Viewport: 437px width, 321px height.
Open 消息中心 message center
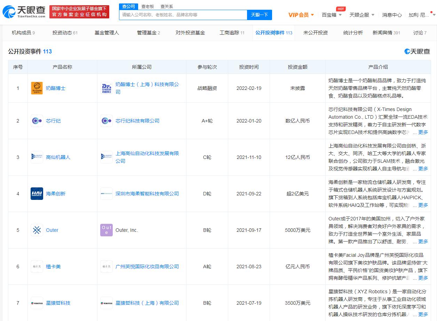(392, 15)
